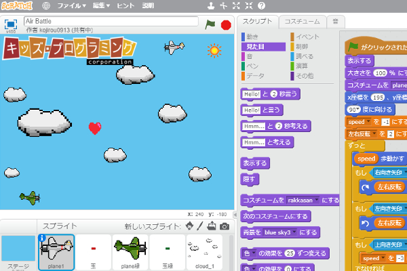Toggle full screen stage mode
Viewport: 407px width, 271px height.
pyautogui.click(x=10, y=24)
